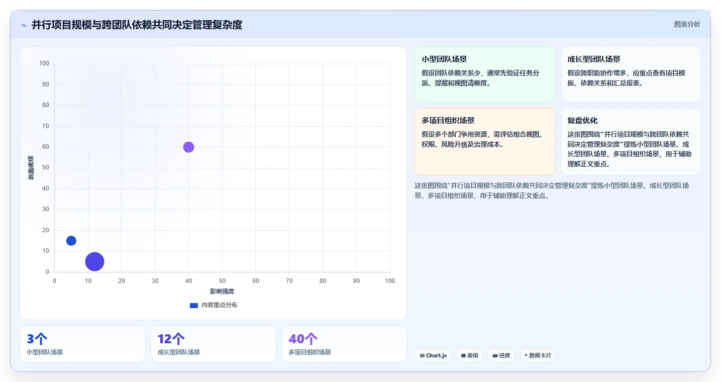Click the 12个 成长型团队场景 stat card

214,344
